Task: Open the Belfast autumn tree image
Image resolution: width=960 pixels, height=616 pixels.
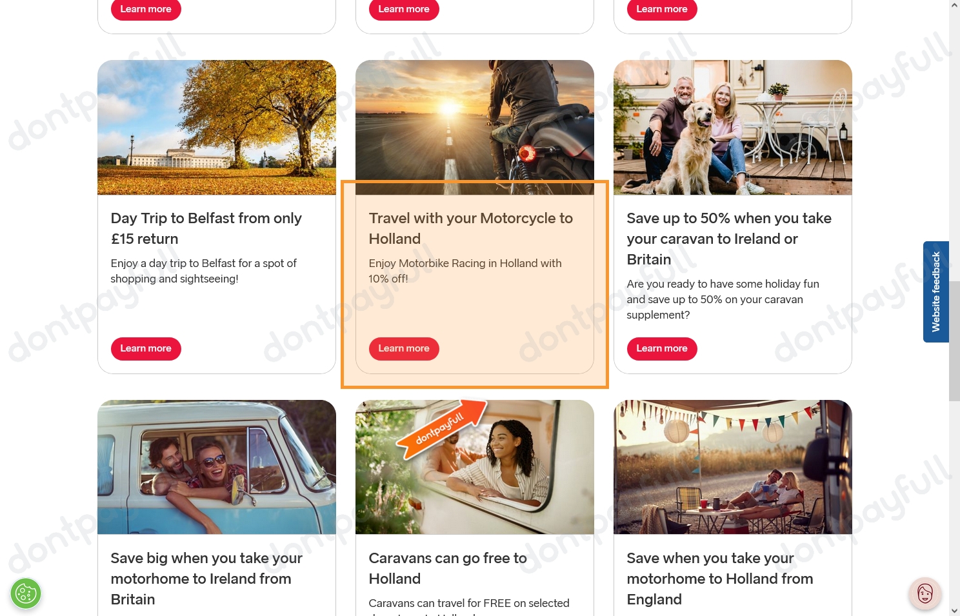Action: click(x=217, y=128)
